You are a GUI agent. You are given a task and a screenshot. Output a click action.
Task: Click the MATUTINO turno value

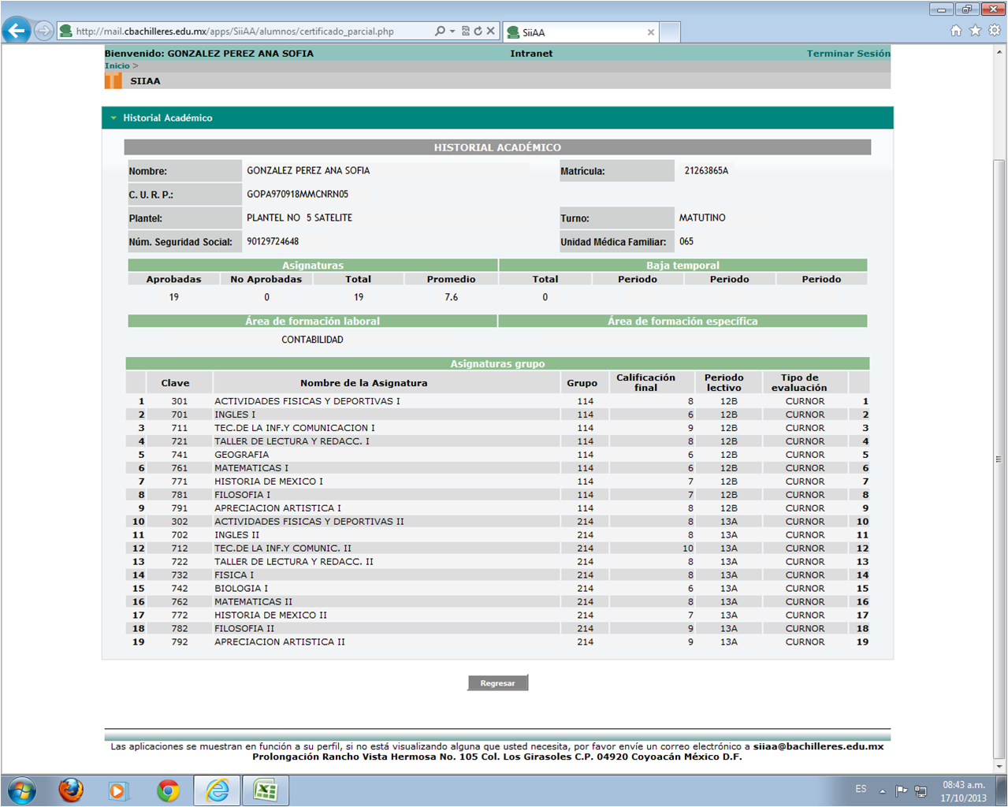point(702,218)
